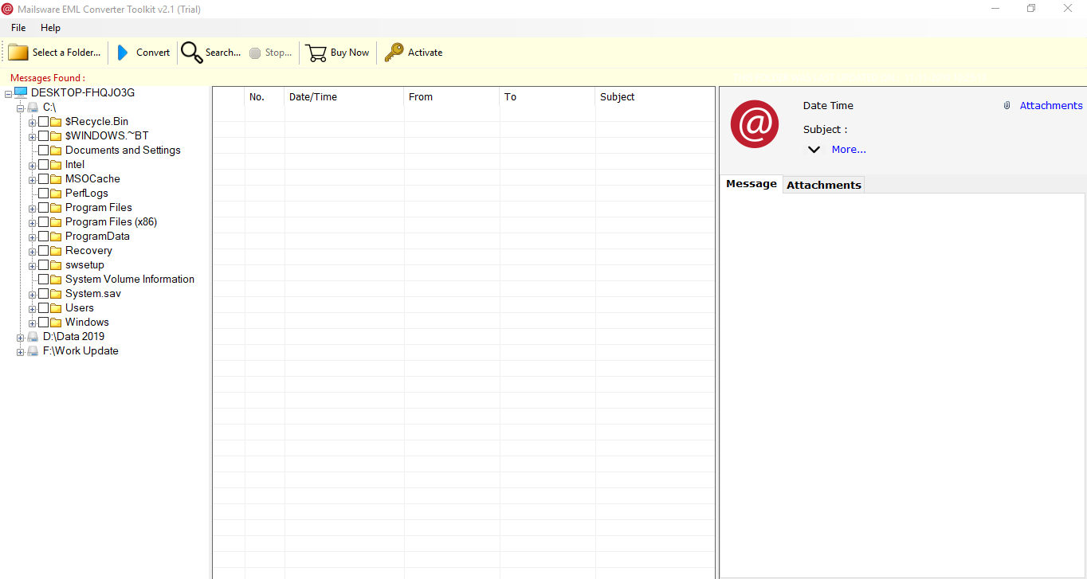1087x579 pixels.
Task: Click the Buy Now button label
Action: (350, 53)
